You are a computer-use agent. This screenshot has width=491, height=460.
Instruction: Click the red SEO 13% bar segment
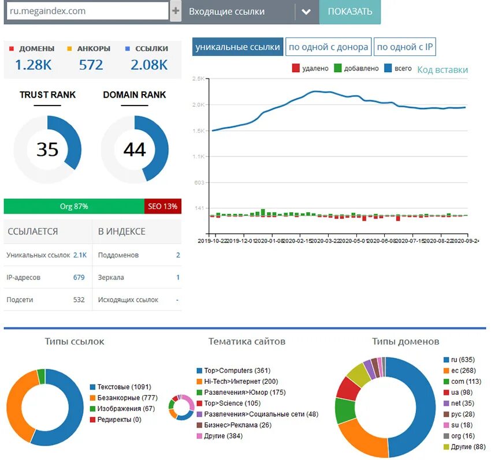163,206
